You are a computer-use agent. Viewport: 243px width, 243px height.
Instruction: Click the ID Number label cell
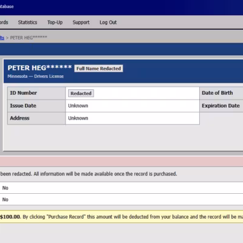[x=36, y=93]
